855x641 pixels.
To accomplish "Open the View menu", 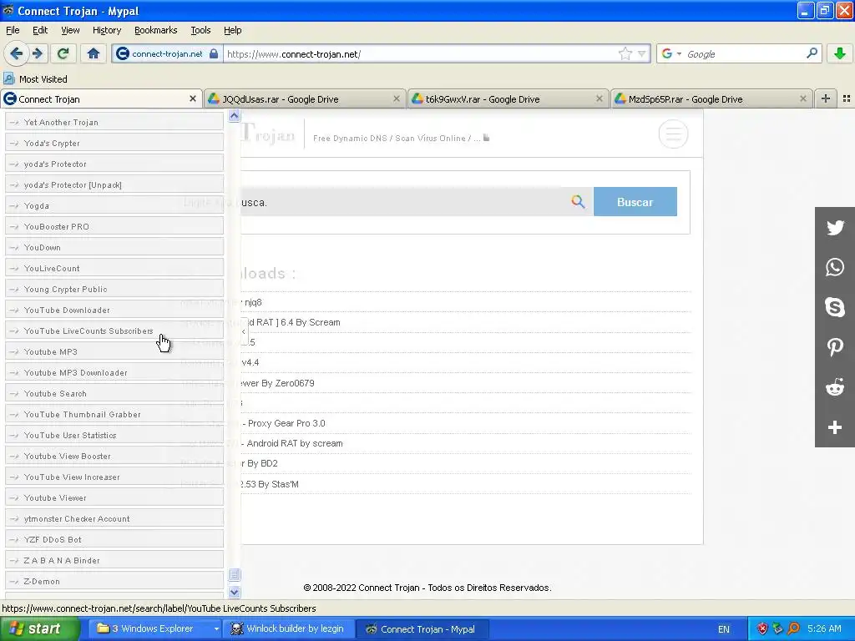I will (70, 30).
